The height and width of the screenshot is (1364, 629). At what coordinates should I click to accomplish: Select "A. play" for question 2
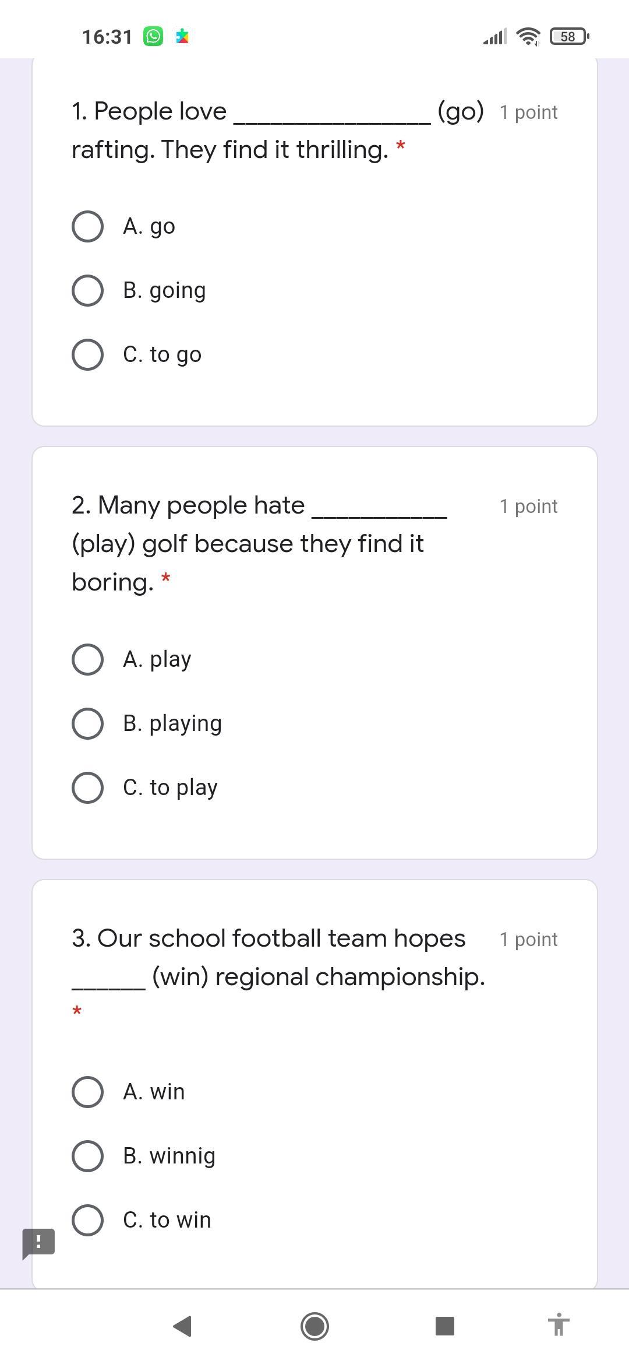pyautogui.click(x=88, y=659)
